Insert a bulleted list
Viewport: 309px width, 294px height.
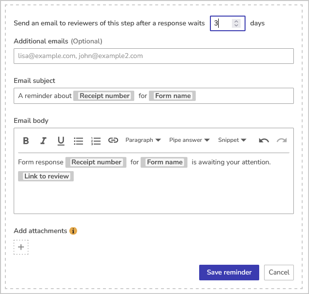[78, 140]
